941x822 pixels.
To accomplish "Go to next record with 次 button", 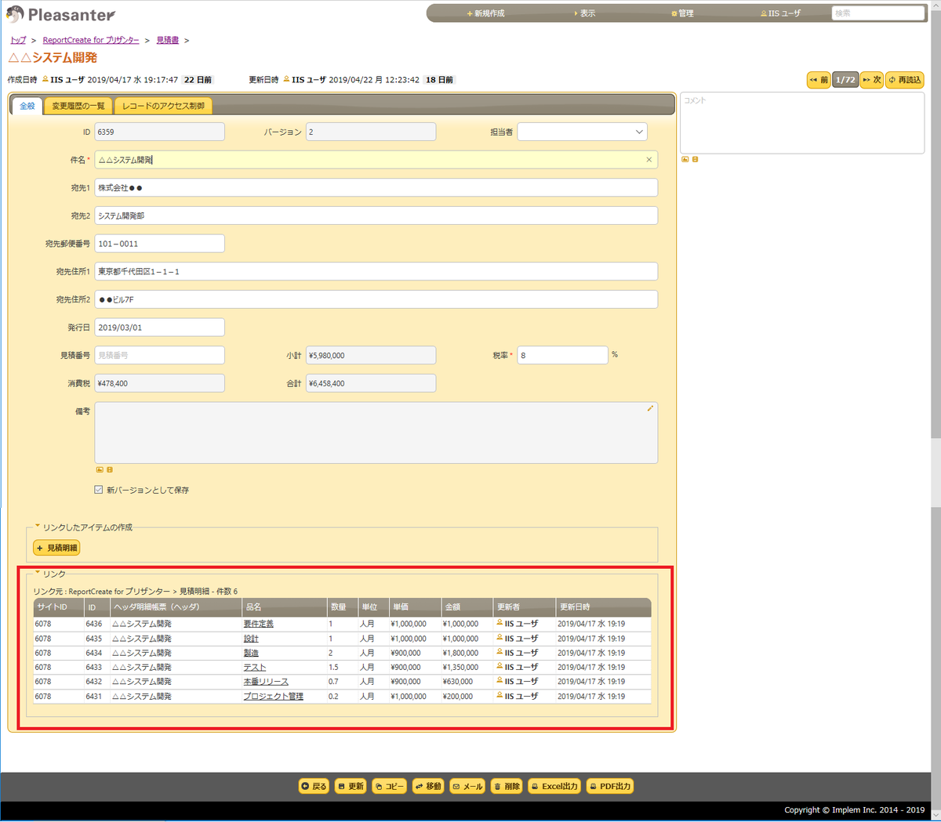I will pos(871,80).
